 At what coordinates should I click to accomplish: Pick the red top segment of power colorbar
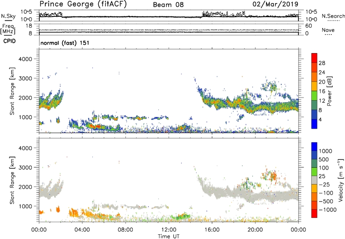(x=314, y=58)
